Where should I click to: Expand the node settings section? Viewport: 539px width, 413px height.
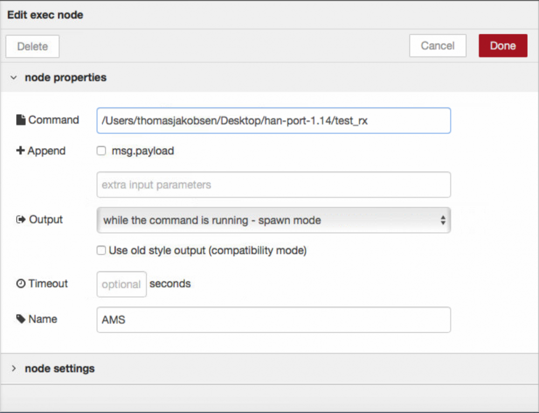tap(14, 369)
